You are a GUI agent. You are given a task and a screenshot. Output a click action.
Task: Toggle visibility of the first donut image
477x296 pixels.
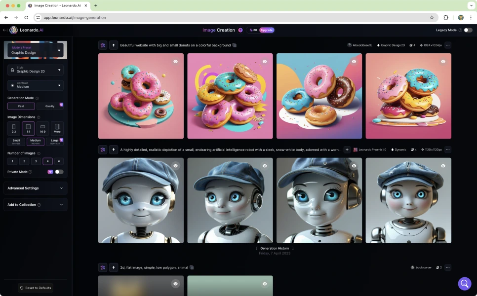tap(175, 61)
